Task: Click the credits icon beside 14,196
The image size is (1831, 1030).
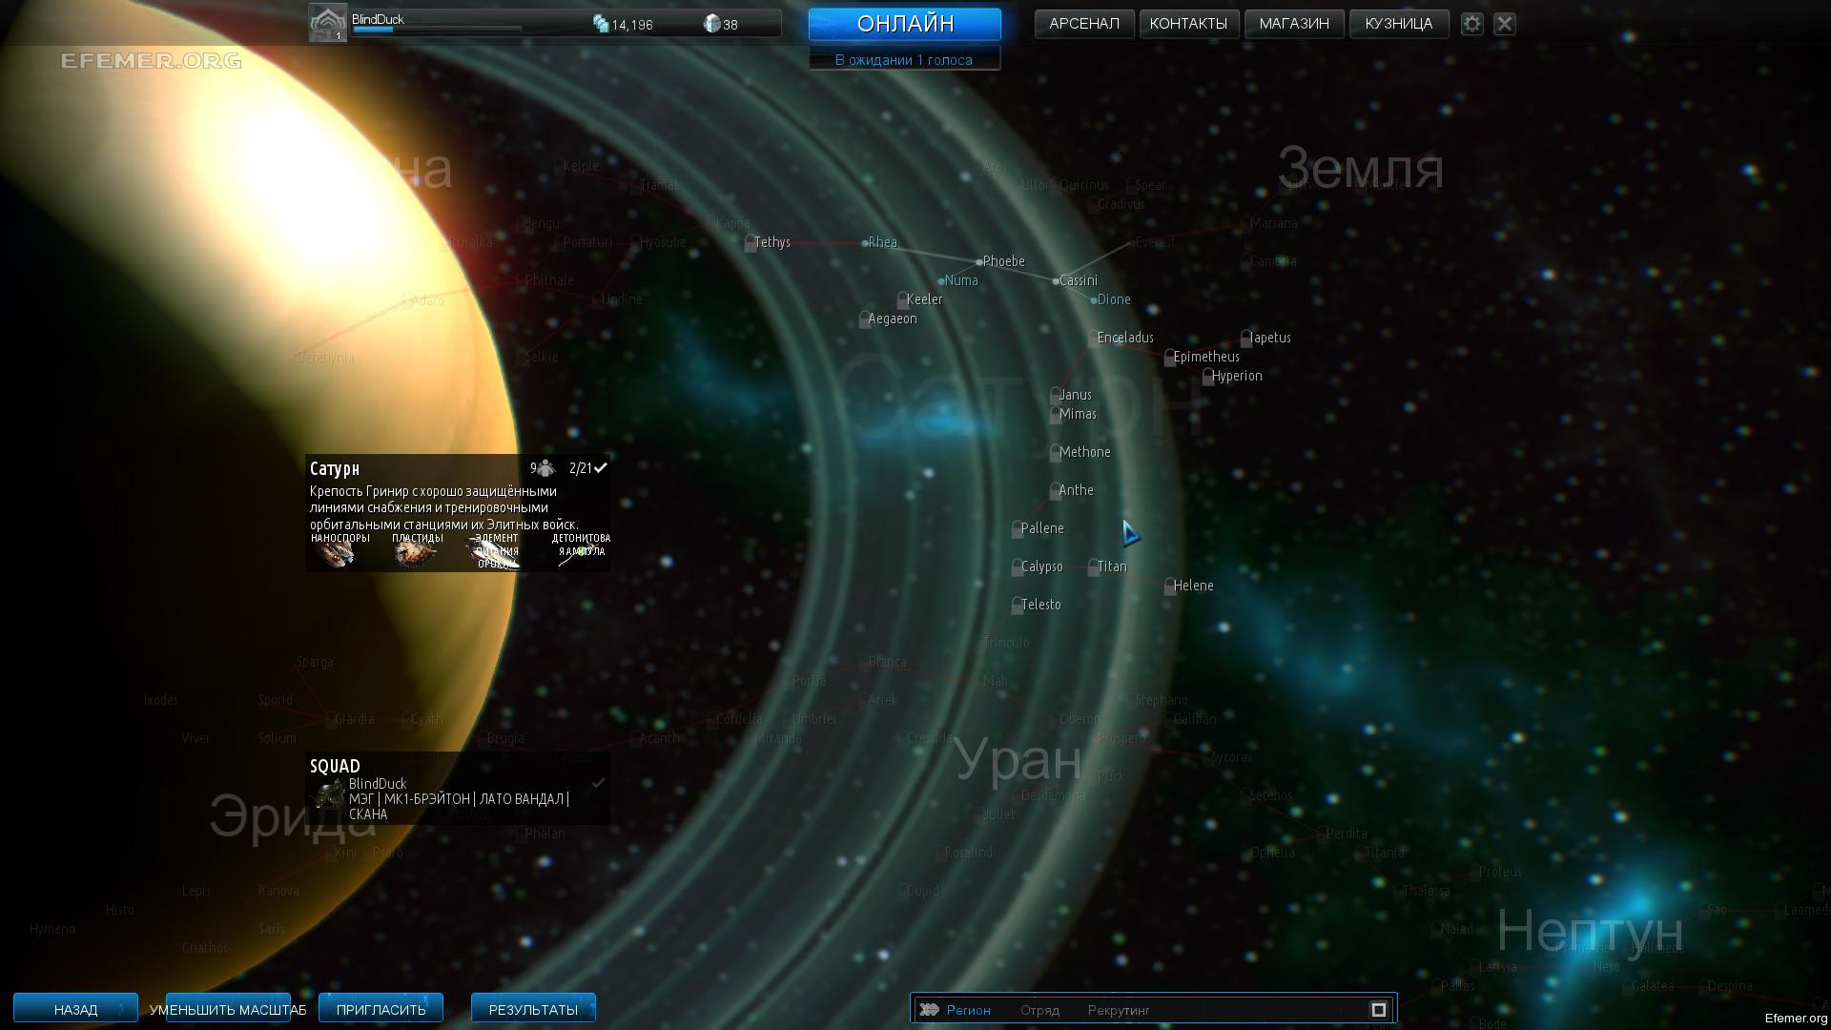Action: click(x=601, y=24)
